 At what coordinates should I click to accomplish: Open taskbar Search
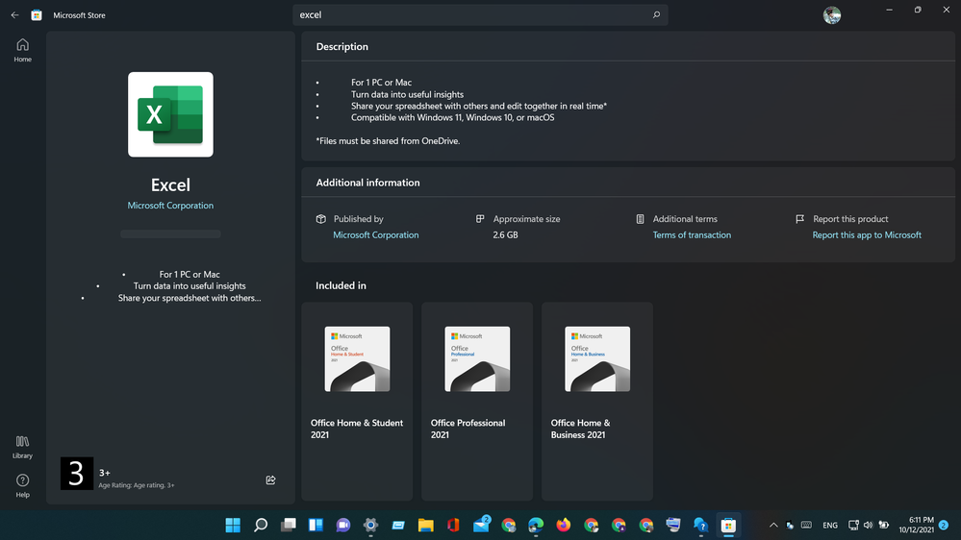261,525
